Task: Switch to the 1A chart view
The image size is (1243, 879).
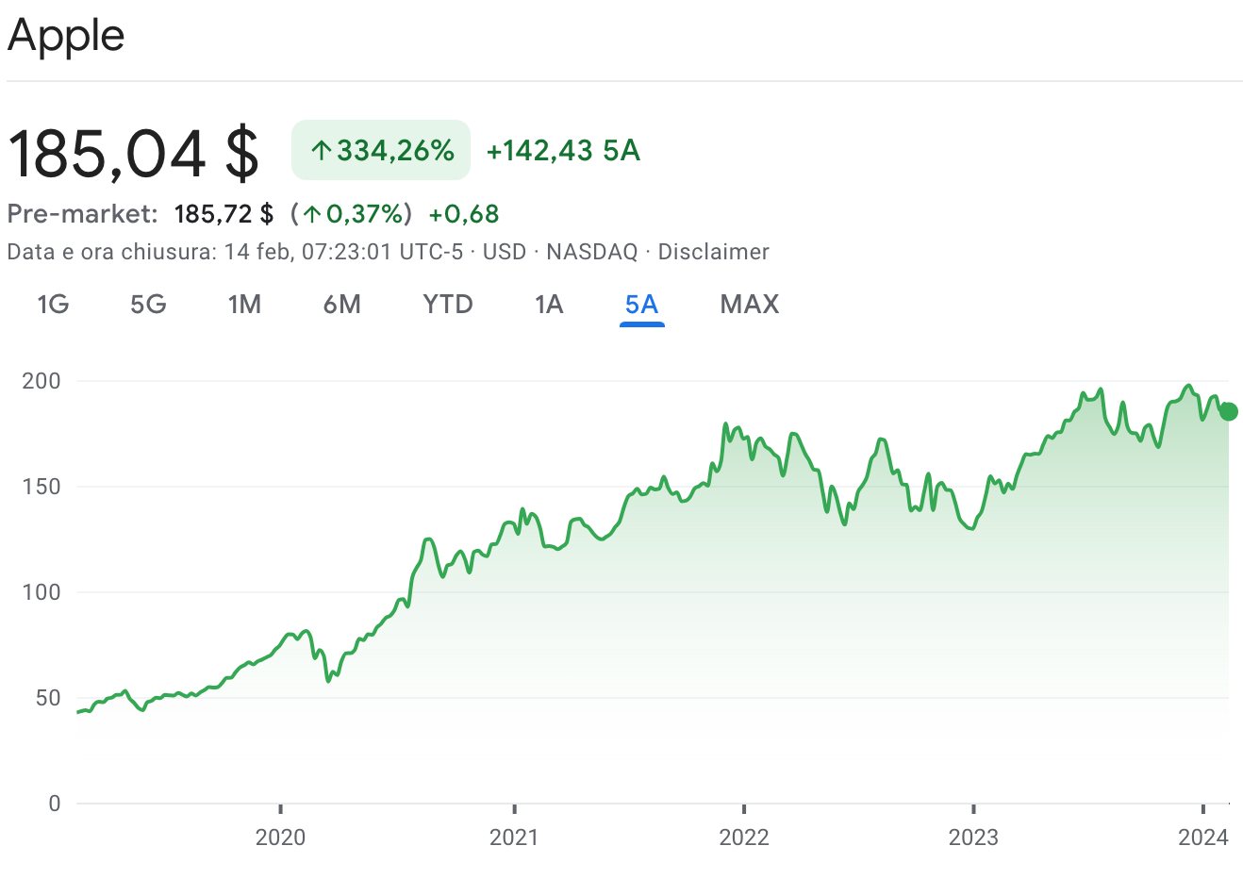Action: click(x=548, y=305)
